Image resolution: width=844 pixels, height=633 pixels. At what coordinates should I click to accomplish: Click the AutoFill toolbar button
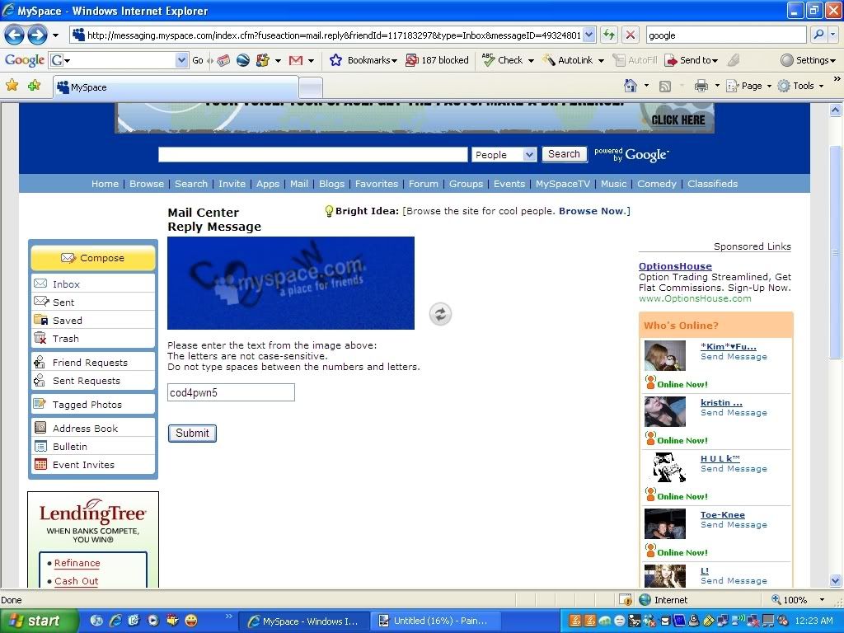[x=635, y=60]
